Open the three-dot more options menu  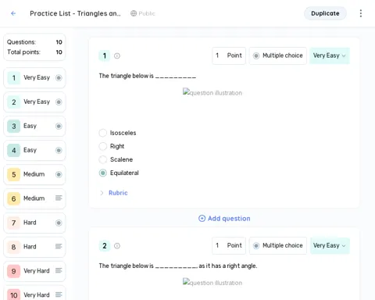click(x=361, y=13)
